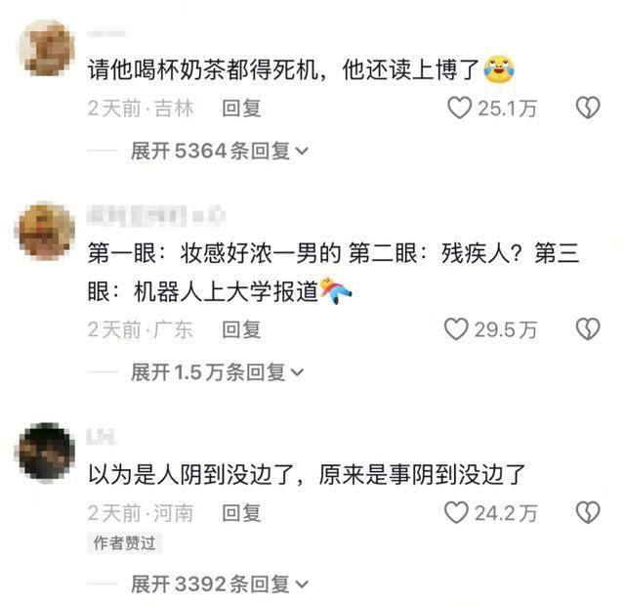Like the comment from 吉林
The height and width of the screenshot is (606, 625).
[x=459, y=108]
